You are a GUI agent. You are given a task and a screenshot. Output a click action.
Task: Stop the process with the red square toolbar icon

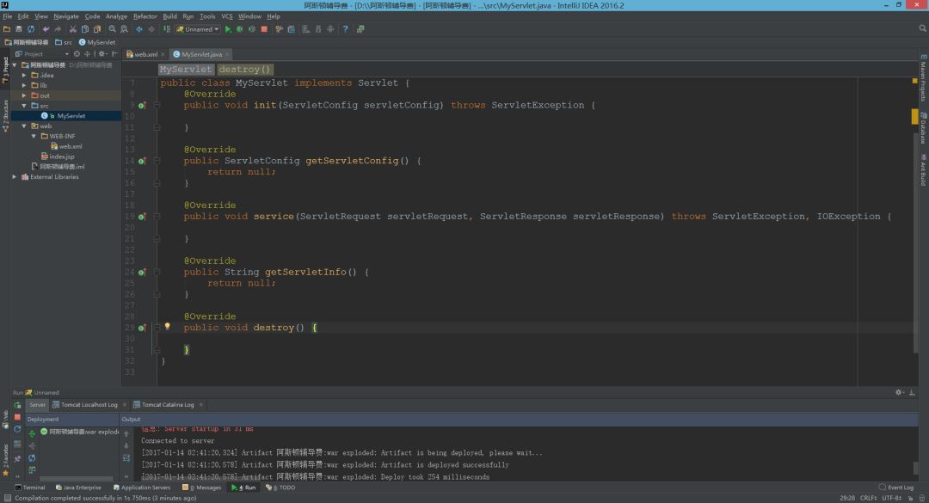coord(264,29)
